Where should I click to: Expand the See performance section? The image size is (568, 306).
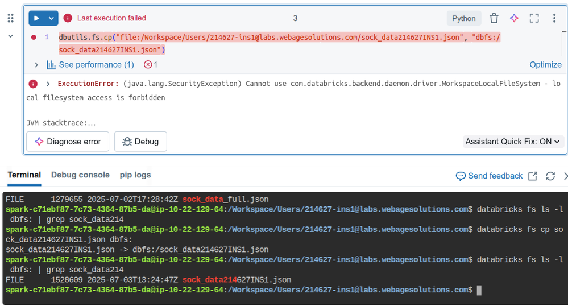37,65
